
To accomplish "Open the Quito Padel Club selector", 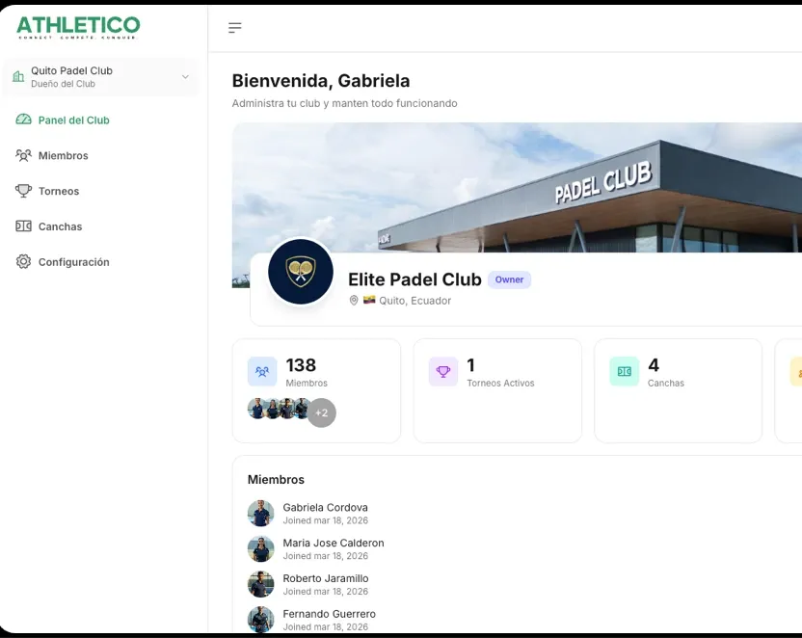I will coord(101,77).
